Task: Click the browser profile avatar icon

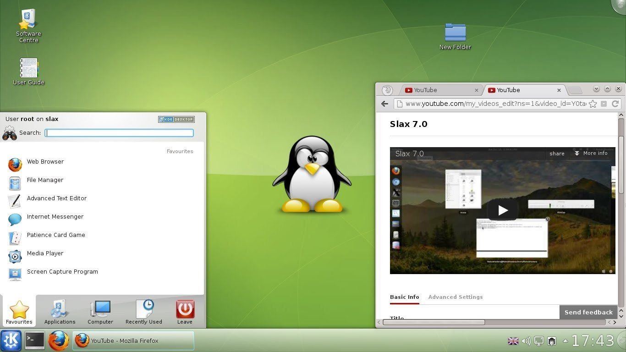Action: click(387, 90)
